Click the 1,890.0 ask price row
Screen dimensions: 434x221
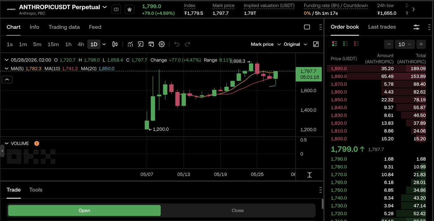click(x=376, y=68)
